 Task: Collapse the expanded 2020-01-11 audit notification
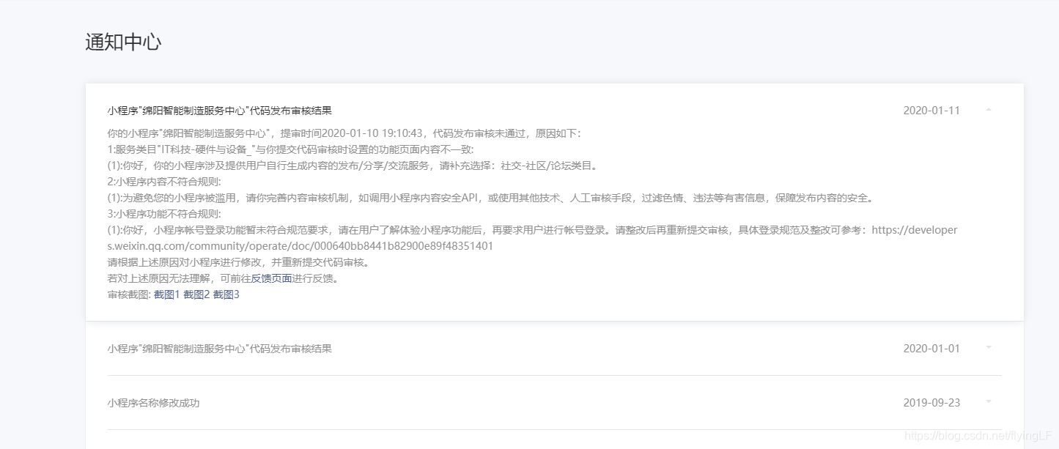pos(988,108)
